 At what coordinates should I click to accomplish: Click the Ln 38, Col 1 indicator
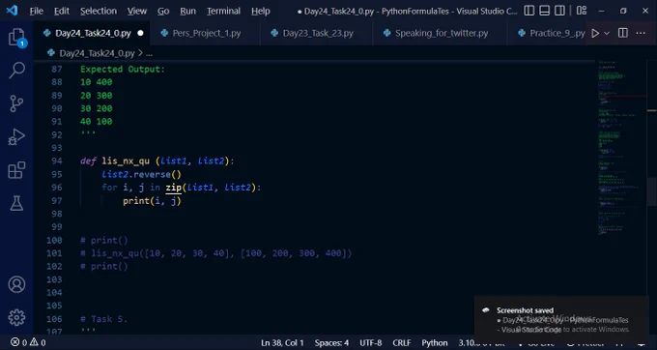tap(282, 343)
